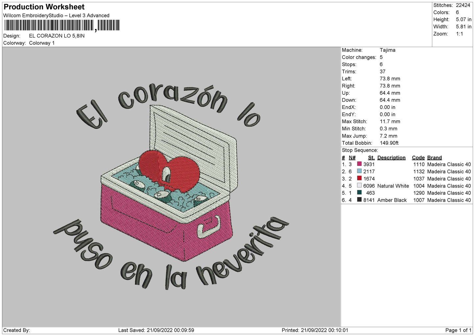Click the Amber Black thread swatch
This screenshot has width=475, height=336.
pos(359,200)
